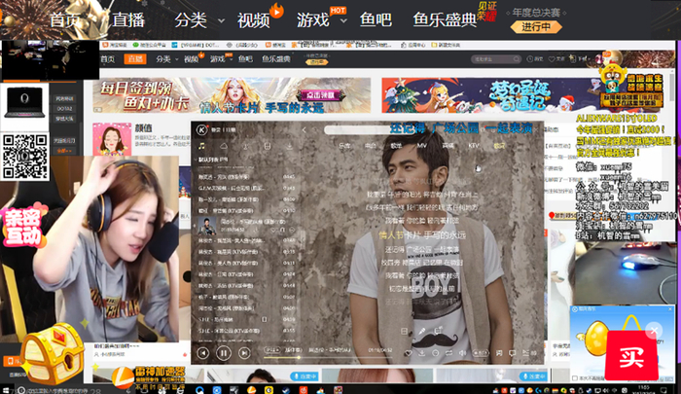
Task: Open the local music note tab icon
Action: point(201,146)
